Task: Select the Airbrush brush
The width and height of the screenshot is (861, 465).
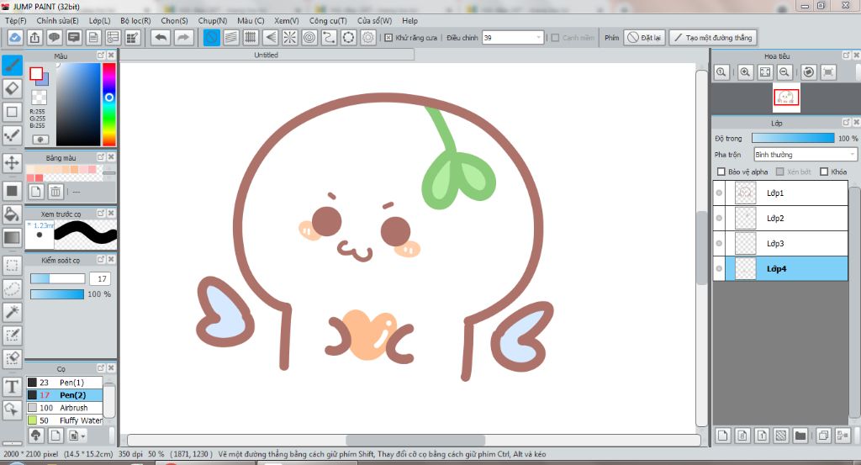Action: tap(64, 407)
